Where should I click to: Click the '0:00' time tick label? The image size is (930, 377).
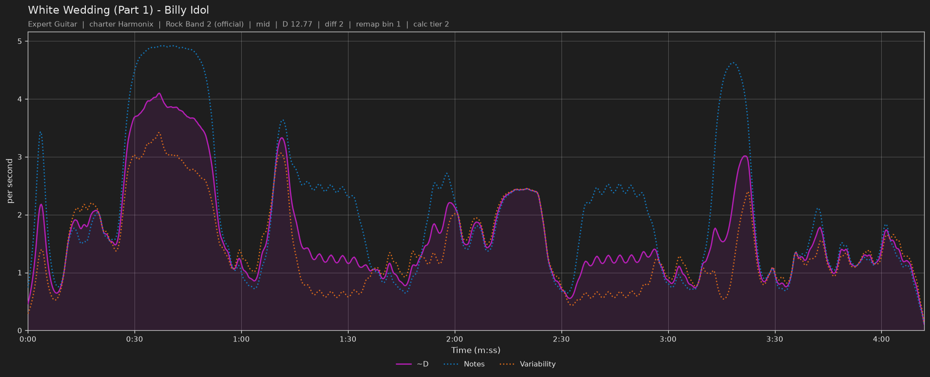point(28,339)
